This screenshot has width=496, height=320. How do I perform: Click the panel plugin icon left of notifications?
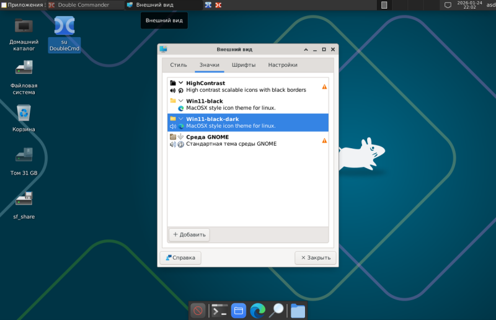(x=384, y=5)
